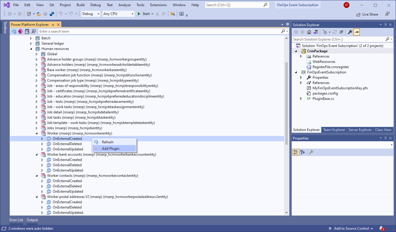Switch to the Team Explorer tab
Screen dimensions: 396x232
point(334,130)
